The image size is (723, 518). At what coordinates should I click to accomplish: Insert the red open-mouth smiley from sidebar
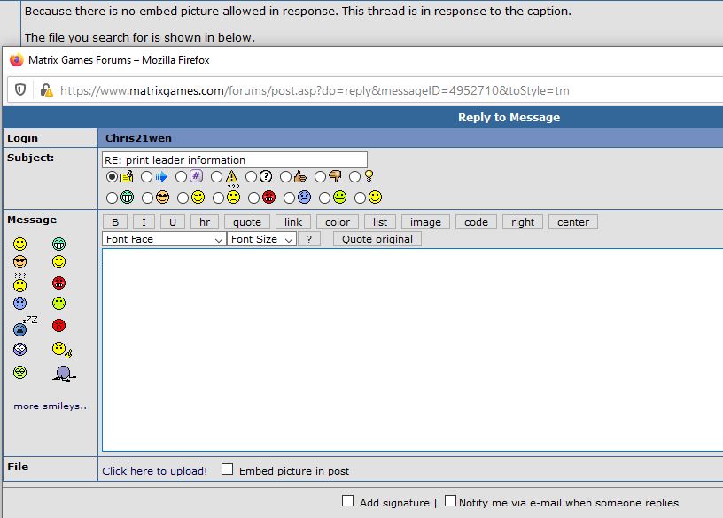pos(58,326)
